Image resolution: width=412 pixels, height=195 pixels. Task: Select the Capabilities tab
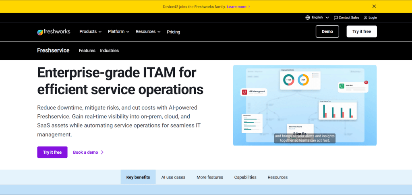pos(245,177)
